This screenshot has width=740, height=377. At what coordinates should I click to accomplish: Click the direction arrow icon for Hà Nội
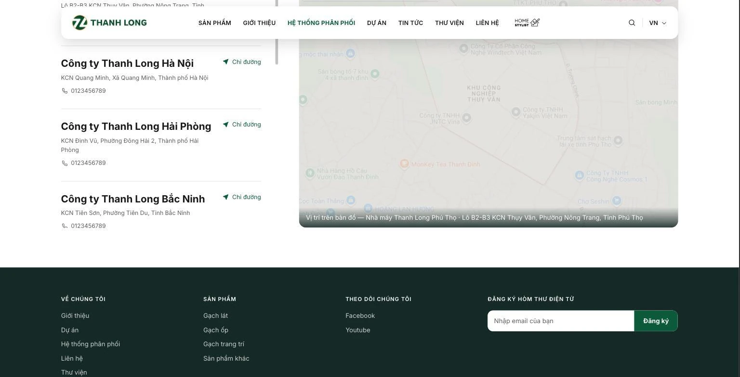225,62
